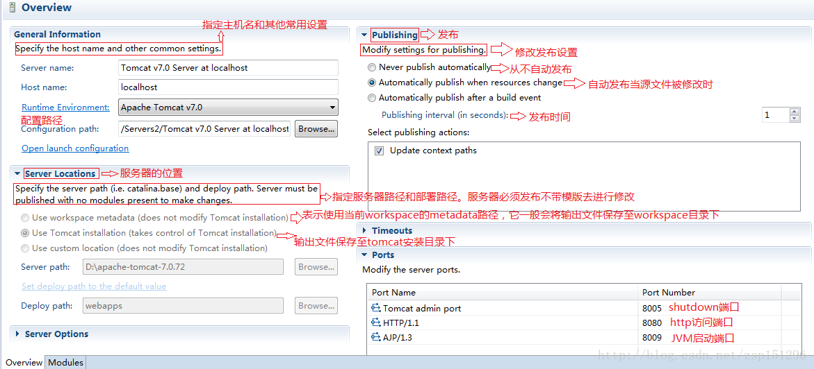Click the HTTP/1.1 port name text
The image size is (814, 369).
tap(401, 323)
